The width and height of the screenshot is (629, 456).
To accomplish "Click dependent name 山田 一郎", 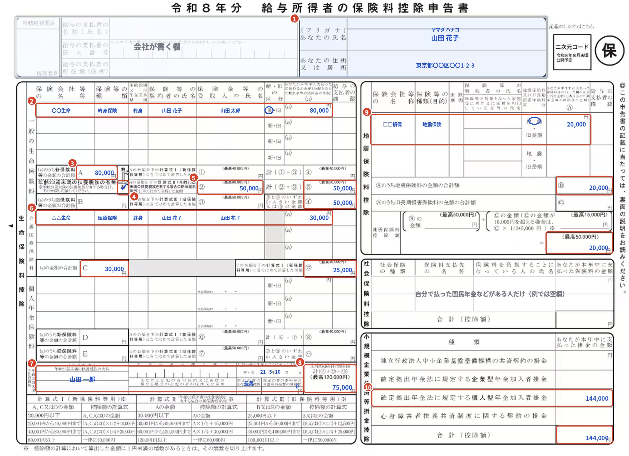I will pyautogui.click(x=82, y=380).
